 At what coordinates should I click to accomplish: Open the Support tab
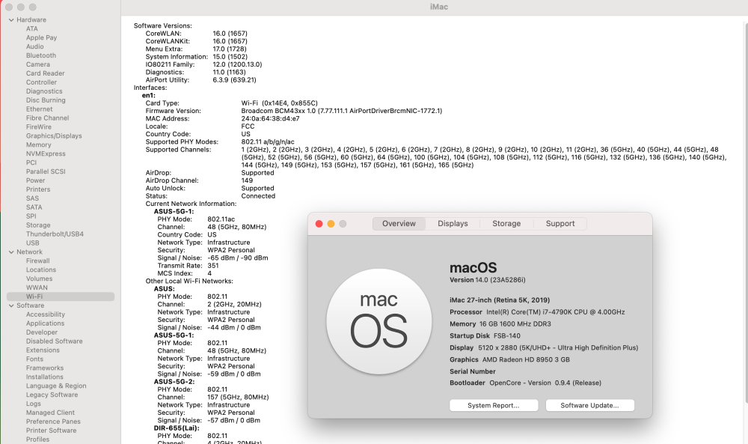pyautogui.click(x=560, y=223)
